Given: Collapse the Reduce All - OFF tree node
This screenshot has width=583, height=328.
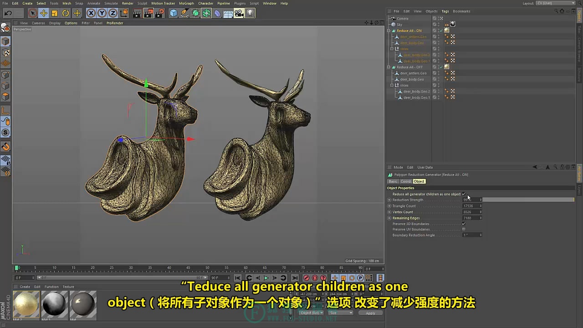Looking at the screenshot, I should (x=389, y=67).
